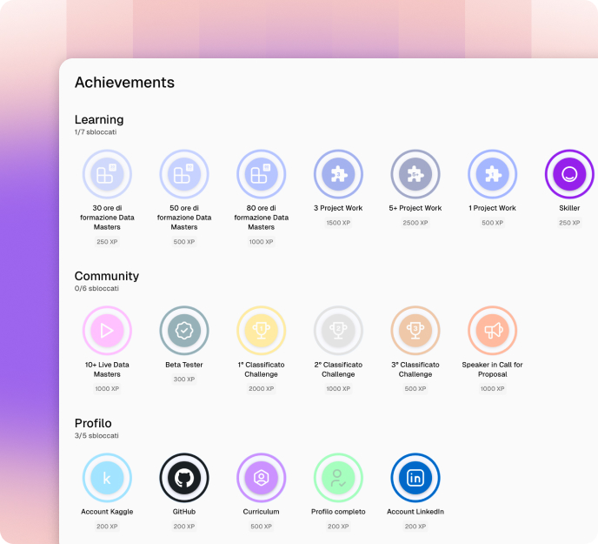The width and height of the screenshot is (598, 544).
Task: Click the 'Account Kaggle' label
Action: [107, 512]
